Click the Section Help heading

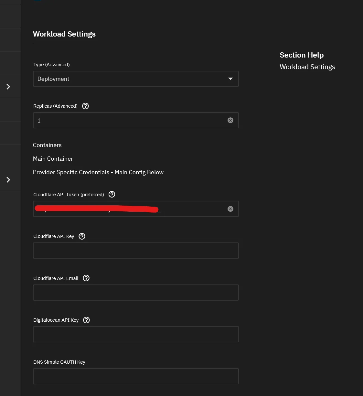(x=302, y=55)
